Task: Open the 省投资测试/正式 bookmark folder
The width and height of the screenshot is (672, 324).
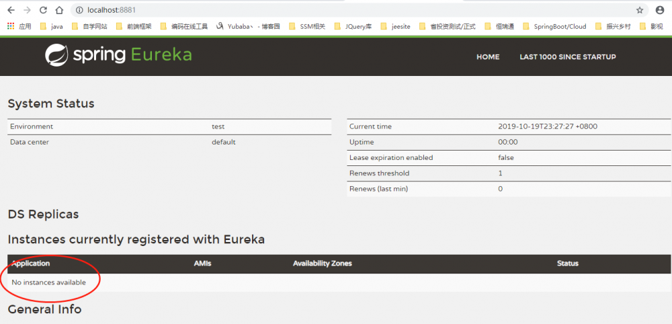Action: point(448,27)
